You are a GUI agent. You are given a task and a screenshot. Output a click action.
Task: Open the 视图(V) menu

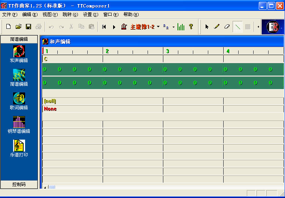50,15
